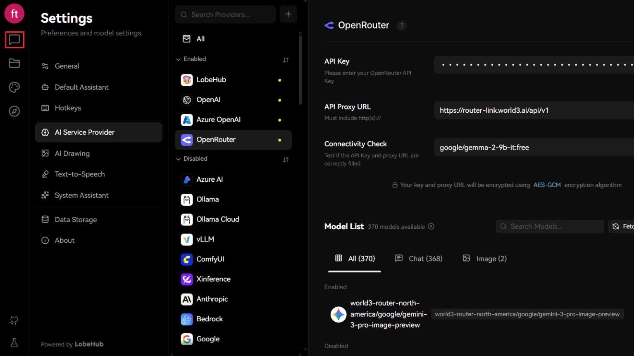The height and width of the screenshot is (356, 634).
Task: Open the Chat icon in sidebar
Action: pos(14,40)
